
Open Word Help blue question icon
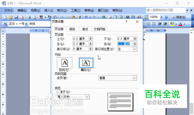click(167, 17)
